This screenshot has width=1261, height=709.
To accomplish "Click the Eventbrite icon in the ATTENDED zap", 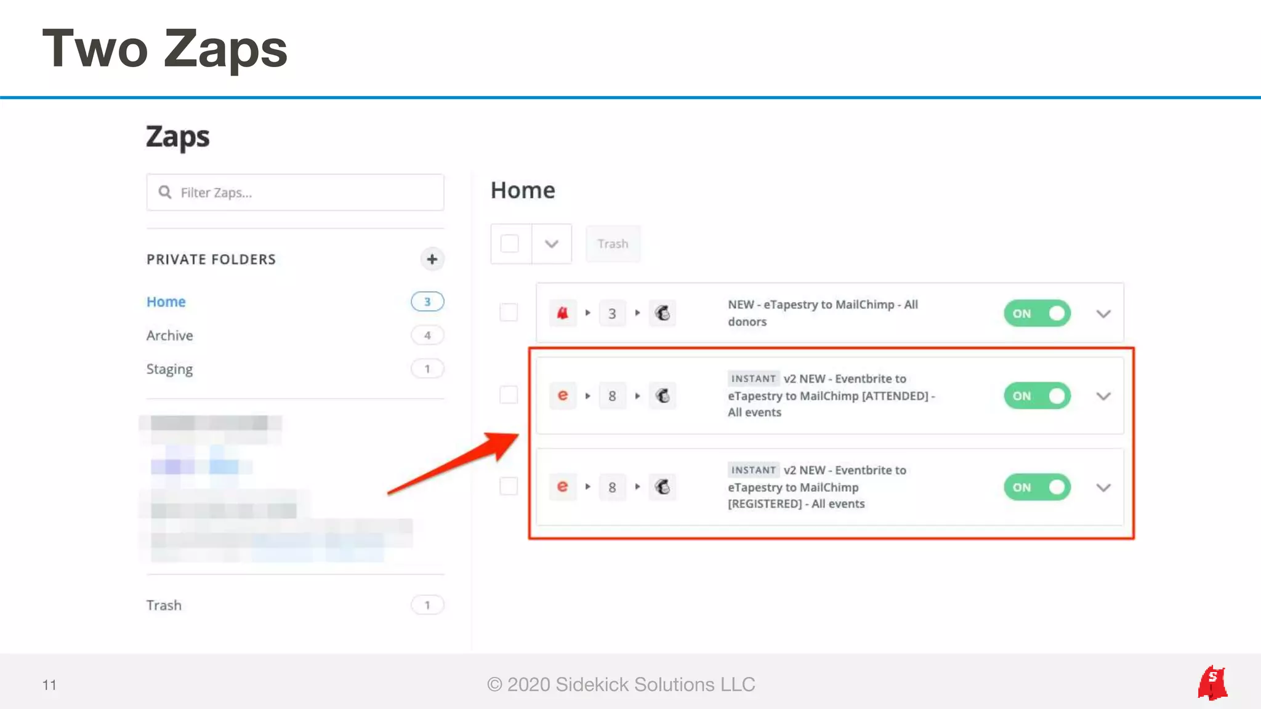I will (562, 396).
